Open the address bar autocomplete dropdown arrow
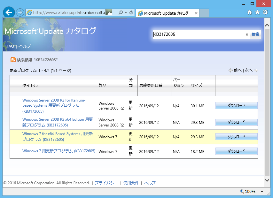Screen dimensions: 273x198 [x=126, y=13]
